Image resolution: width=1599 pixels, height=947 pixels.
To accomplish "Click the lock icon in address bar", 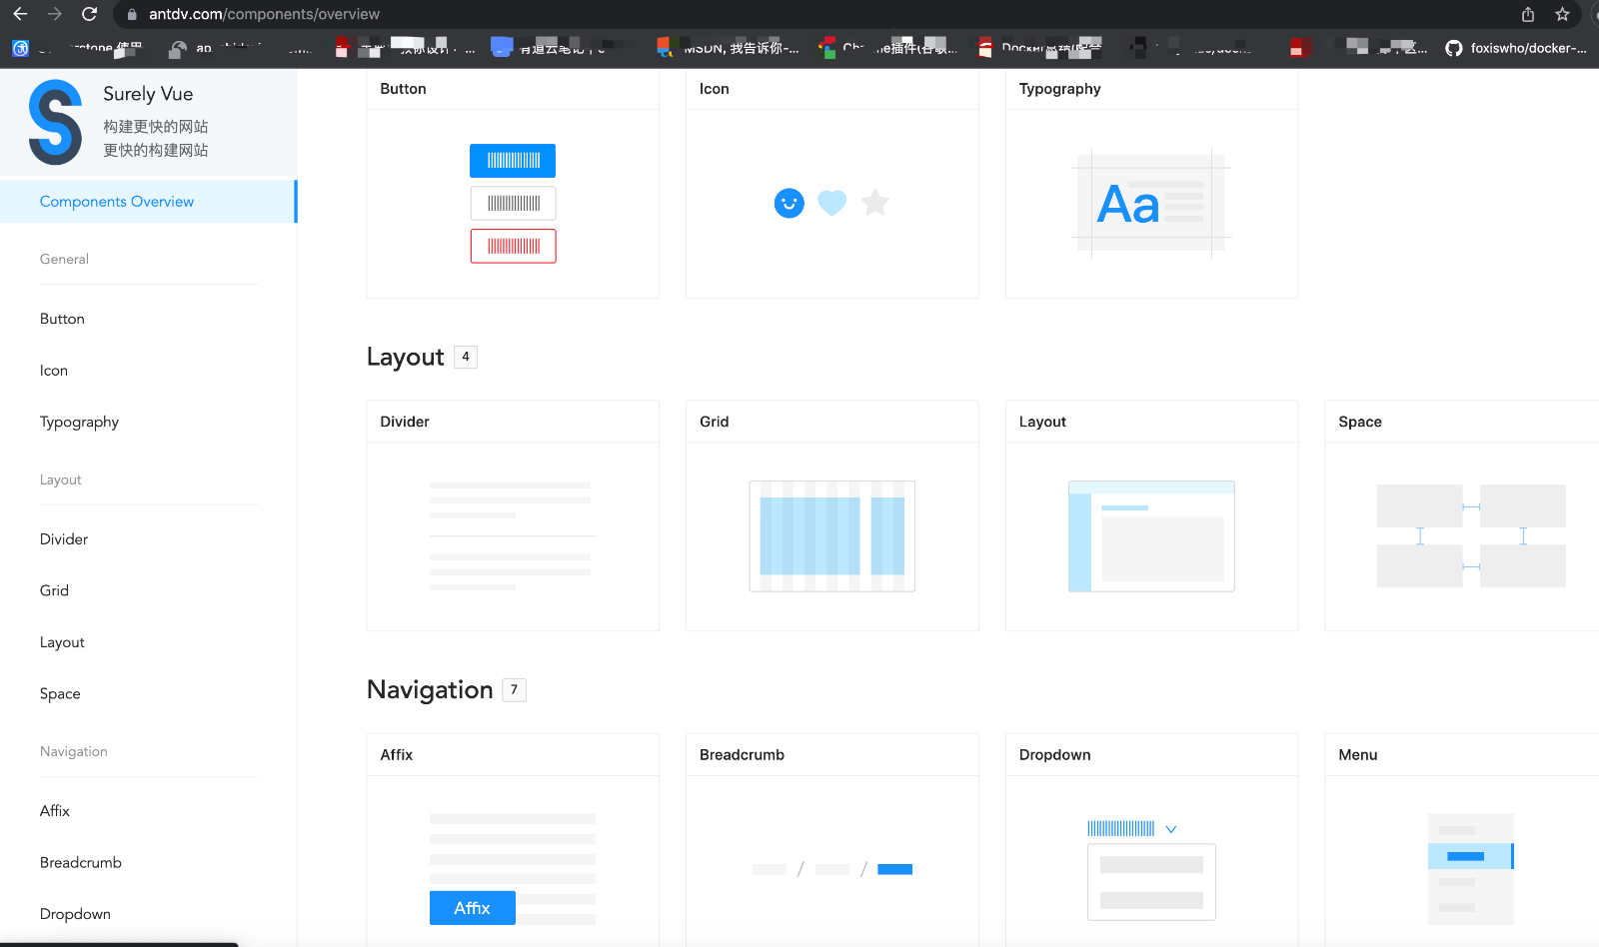I will [x=132, y=14].
